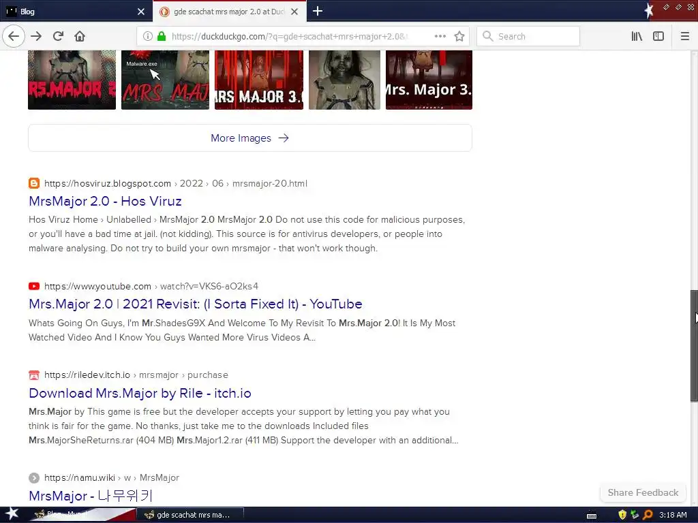Viewport: 698px width, 523px height.
Task: Close the DuckDuckGo search tab
Action: (x=294, y=12)
